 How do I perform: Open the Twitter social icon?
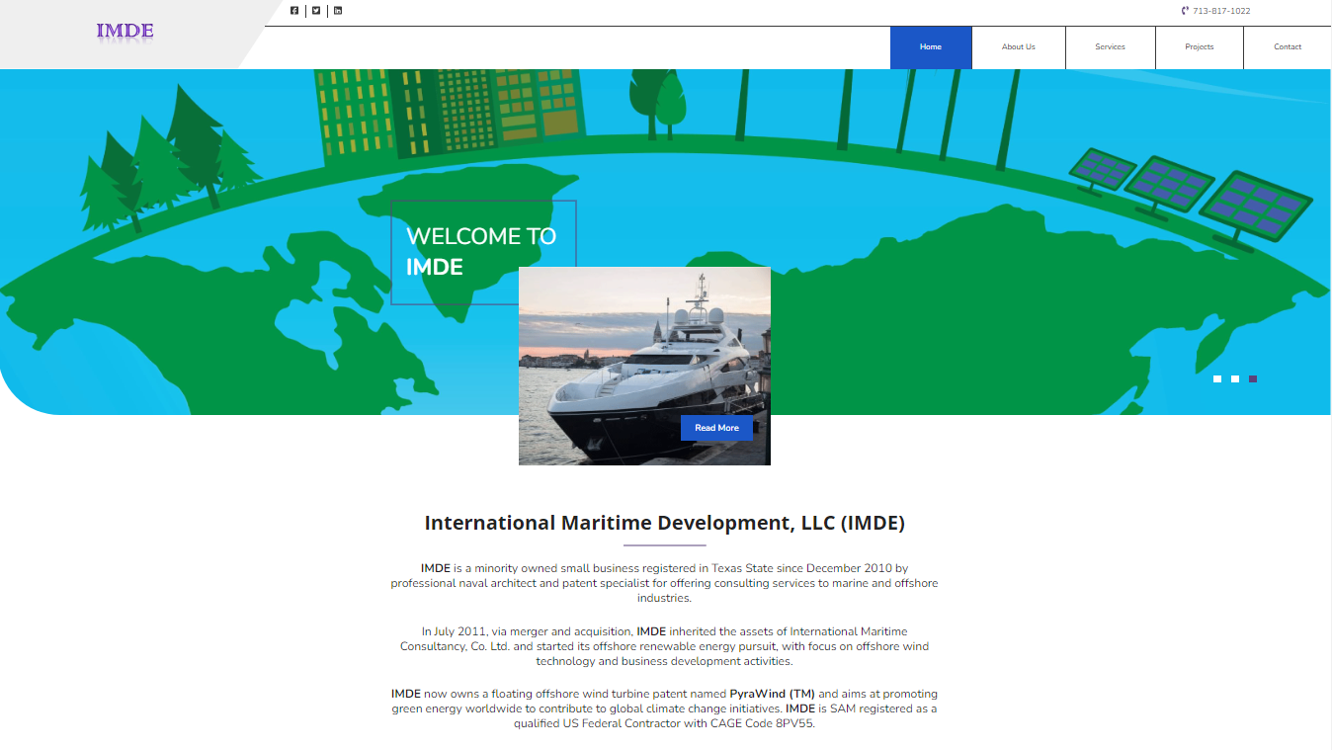point(316,11)
